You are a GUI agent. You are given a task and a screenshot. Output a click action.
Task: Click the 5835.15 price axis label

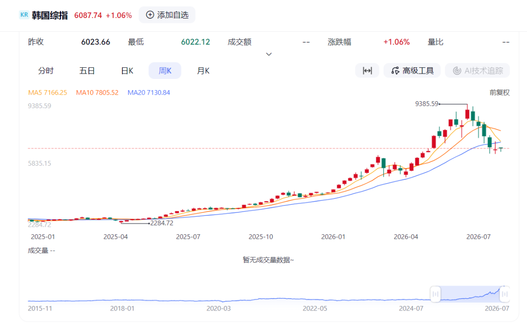(x=40, y=164)
